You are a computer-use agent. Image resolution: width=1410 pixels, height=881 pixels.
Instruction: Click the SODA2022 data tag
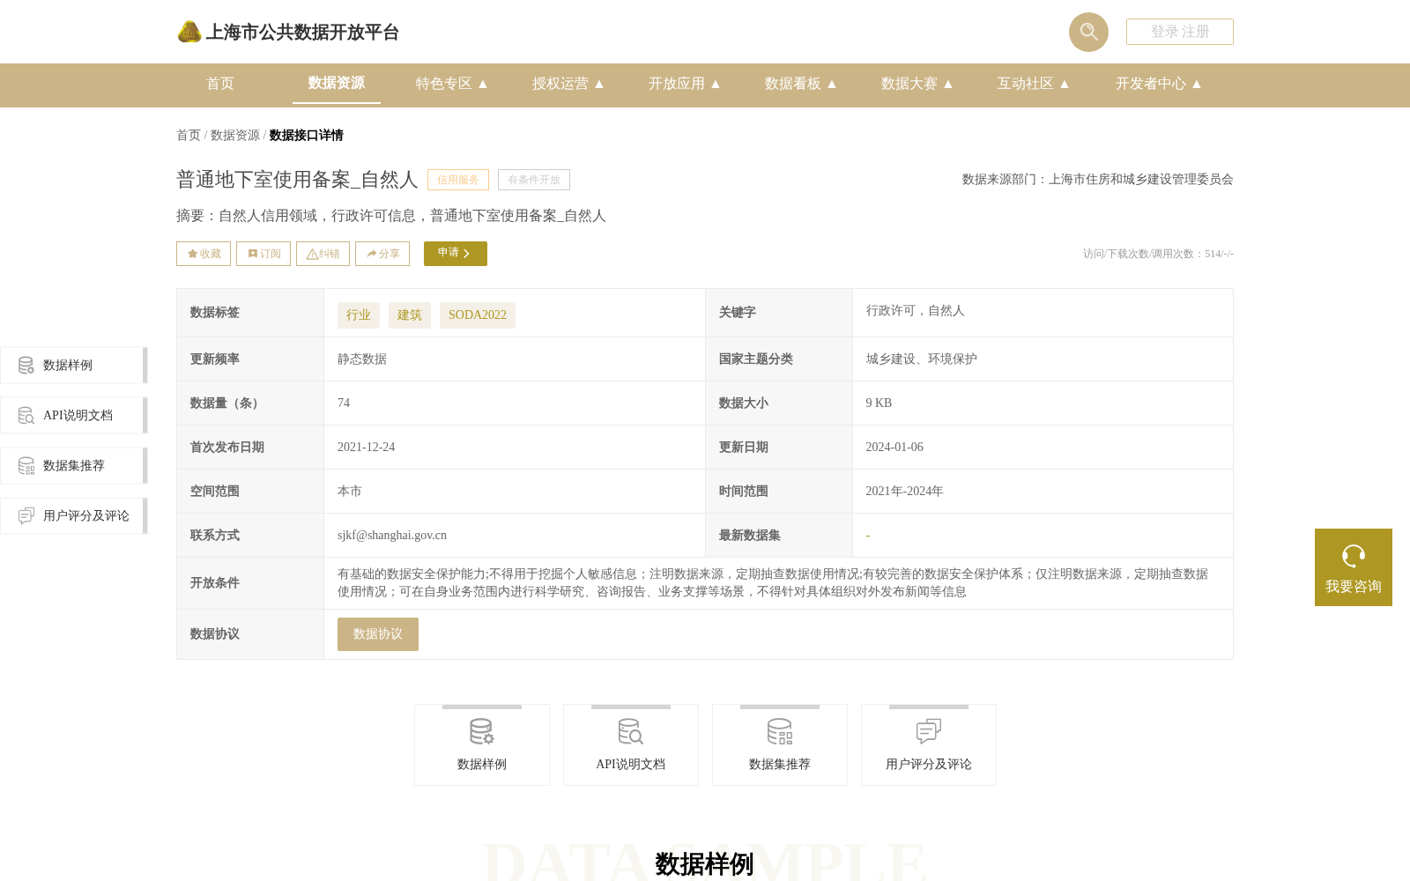tap(478, 315)
